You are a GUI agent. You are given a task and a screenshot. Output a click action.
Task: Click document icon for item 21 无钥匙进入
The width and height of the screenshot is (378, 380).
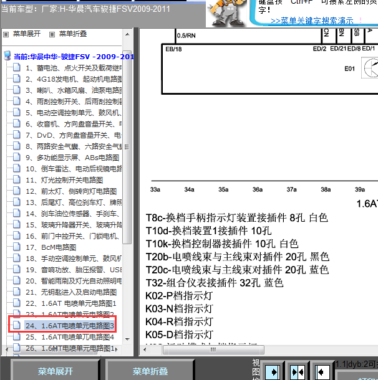pyautogui.click(x=16, y=292)
